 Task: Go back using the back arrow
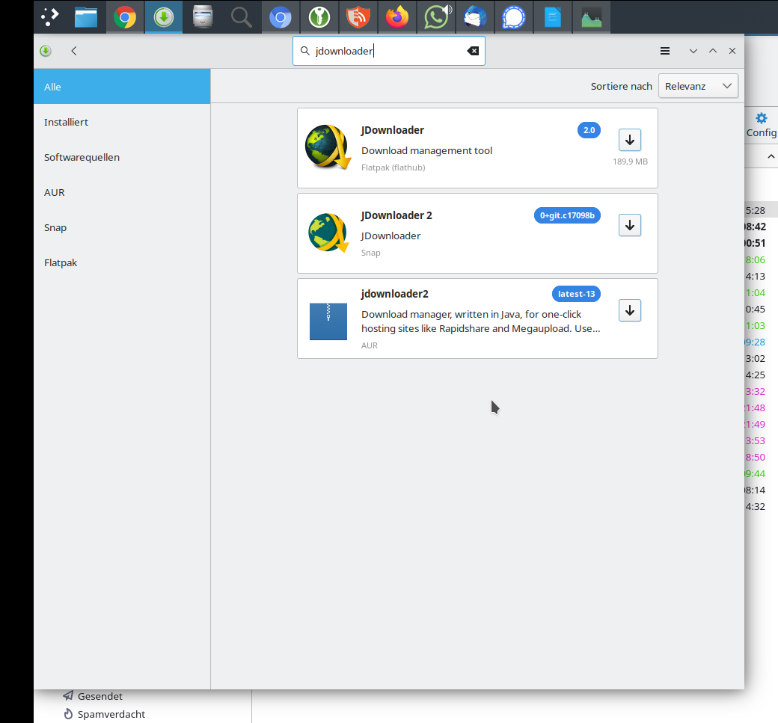point(74,51)
